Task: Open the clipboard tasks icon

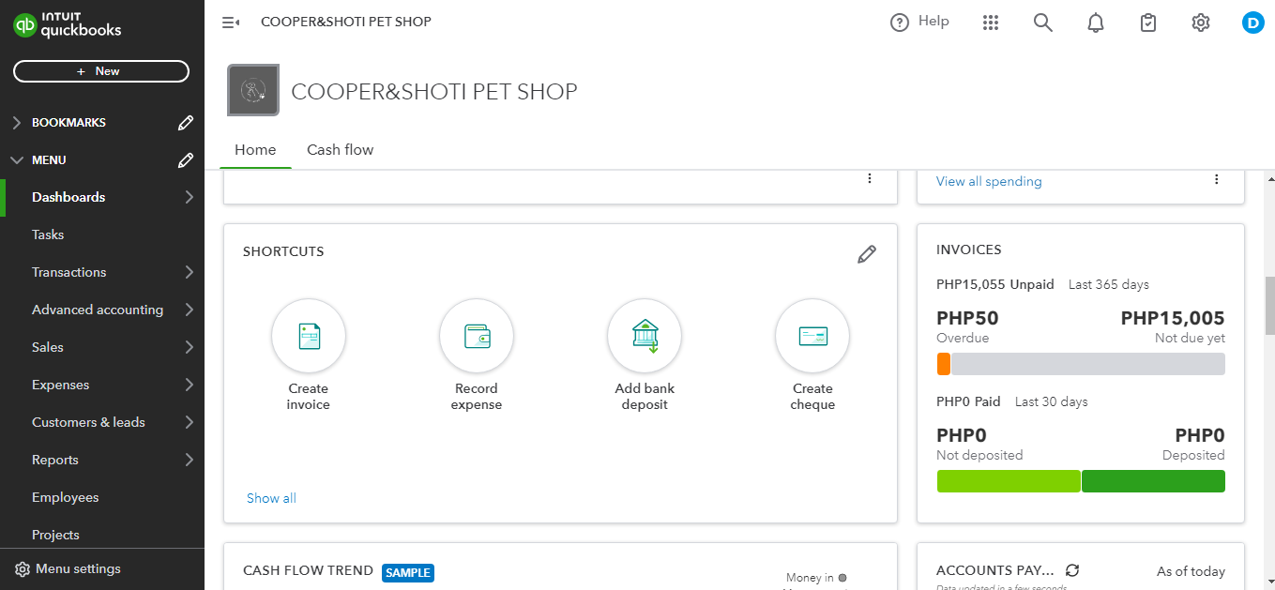Action: point(1148,23)
